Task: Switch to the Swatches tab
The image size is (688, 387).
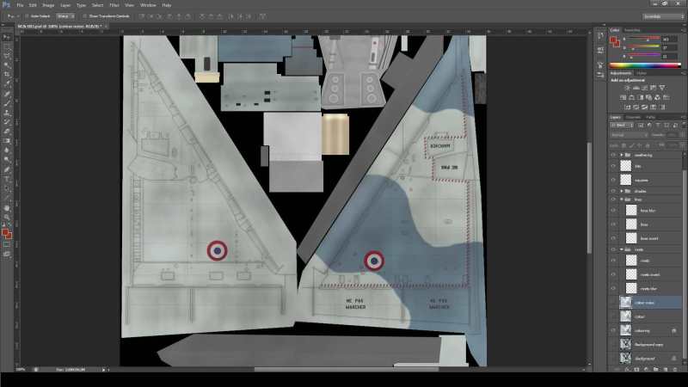Action: (632, 30)
